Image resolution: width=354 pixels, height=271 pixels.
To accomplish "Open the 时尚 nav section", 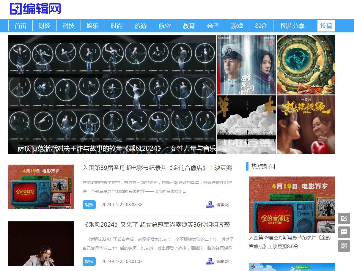I will tap(117, 26).
